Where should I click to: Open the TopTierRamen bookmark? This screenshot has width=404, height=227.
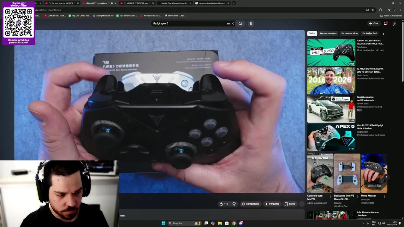tap(127, 15)
